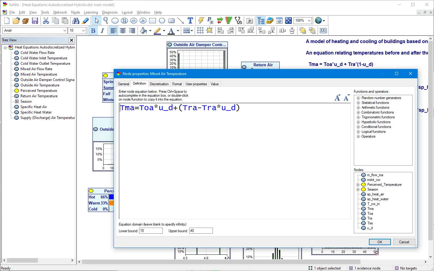Viewport: 434px width, 271px height.
Task: Click the magnifier zoom tool icon
Action: click(x=106, y=21)
